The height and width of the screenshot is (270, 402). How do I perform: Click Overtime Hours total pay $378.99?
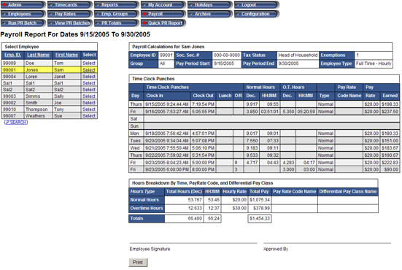point(261,208)
